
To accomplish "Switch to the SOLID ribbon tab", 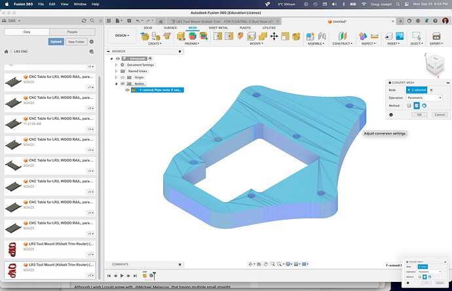I will point(148,27).
